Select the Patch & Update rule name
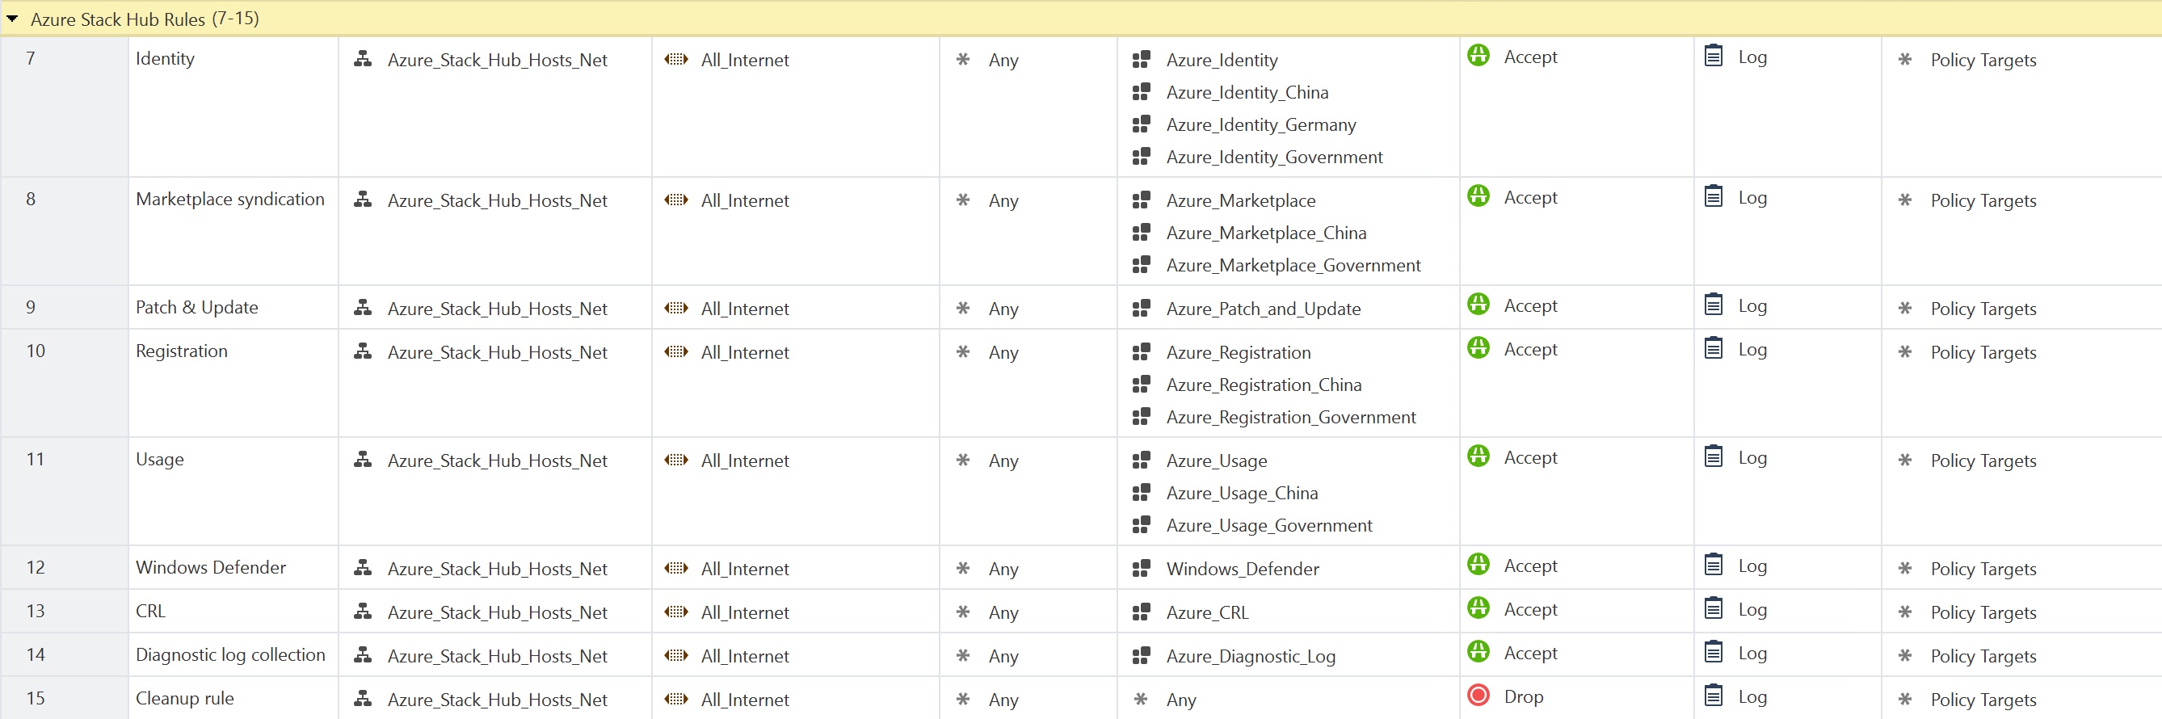This screenshot has height=719, width=2162. (x=197, y=308)
